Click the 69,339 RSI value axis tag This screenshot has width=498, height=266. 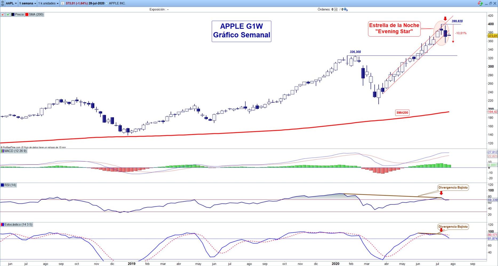492,200
